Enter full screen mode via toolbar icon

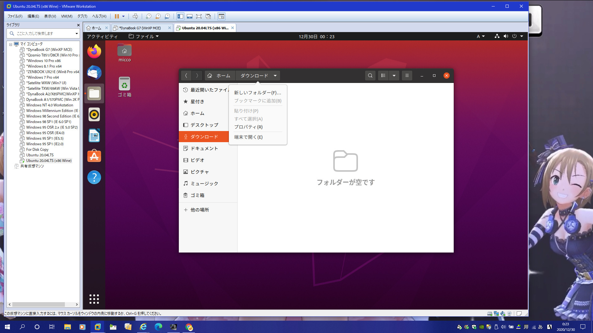point(199,16)
